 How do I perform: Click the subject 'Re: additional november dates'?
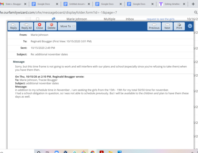point(49,54)
